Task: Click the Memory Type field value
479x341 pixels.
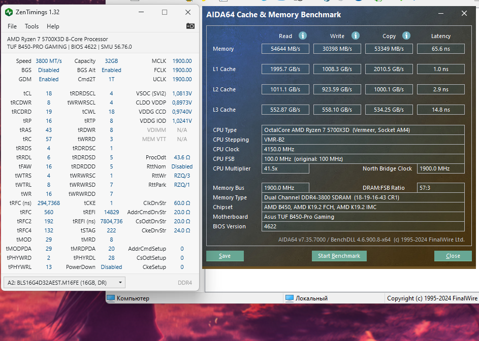Action: [363, 197]
